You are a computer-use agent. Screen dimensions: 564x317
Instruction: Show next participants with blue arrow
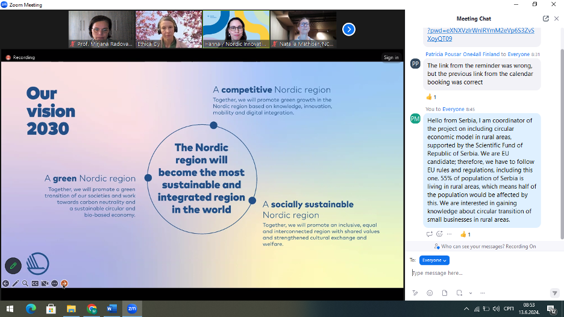pyautogui.click(x=348, y=29)
